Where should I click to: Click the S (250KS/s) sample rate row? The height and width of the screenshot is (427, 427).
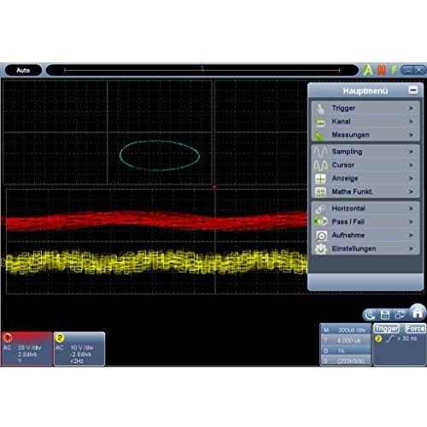coord(346,360)
